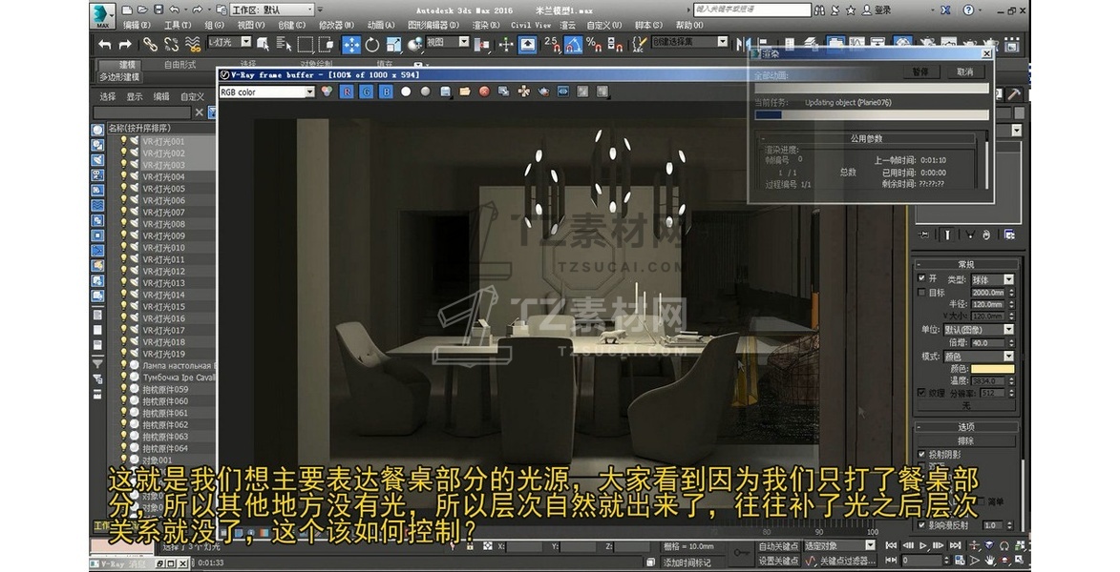The height and width of the screenshot is (572, 1120).
Task: Click 暂停 button in render dialog
Action: click(920, 72)
